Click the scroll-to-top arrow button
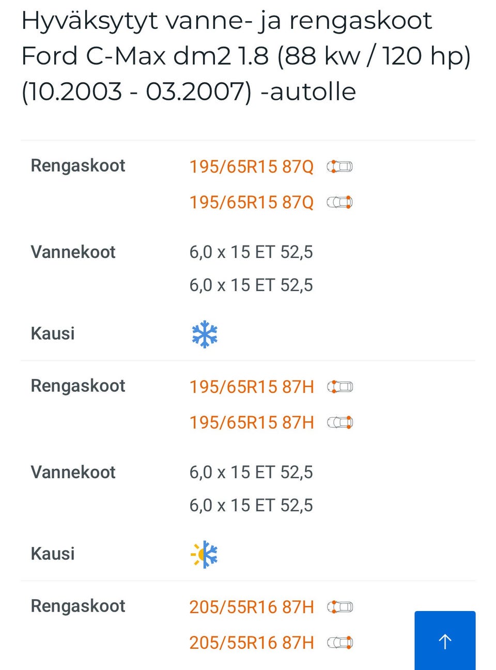The width and height of the screenshot is (496, 670). point(444,641)
